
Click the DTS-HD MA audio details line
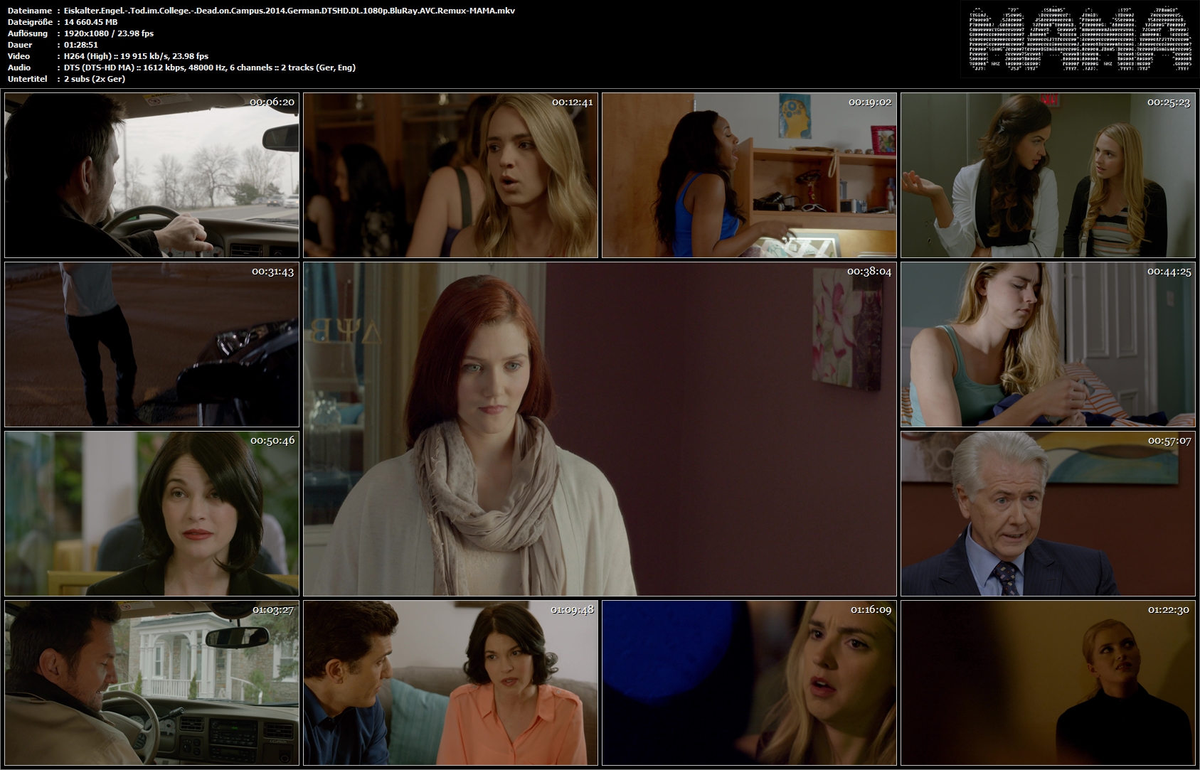[210, 68]
